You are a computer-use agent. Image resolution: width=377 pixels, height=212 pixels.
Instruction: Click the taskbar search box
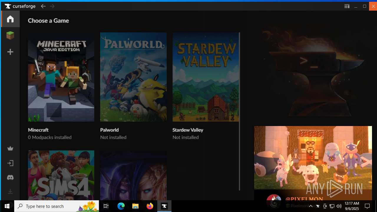(57, 206)
